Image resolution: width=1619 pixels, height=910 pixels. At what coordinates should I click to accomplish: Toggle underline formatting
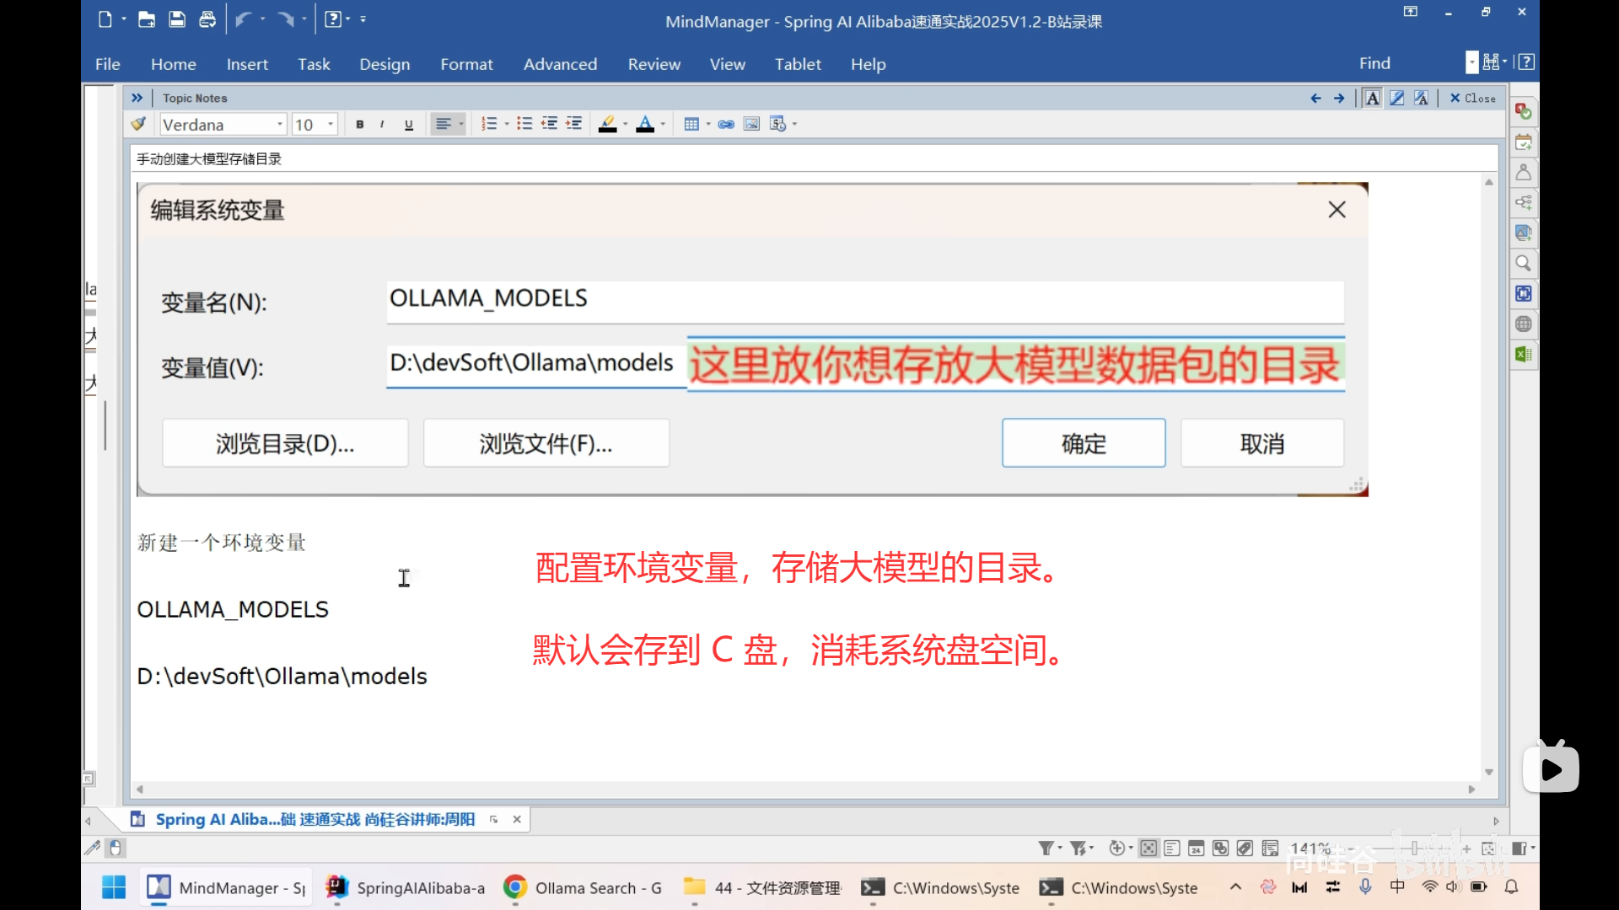pyautogui.click(x=408, y=124)
